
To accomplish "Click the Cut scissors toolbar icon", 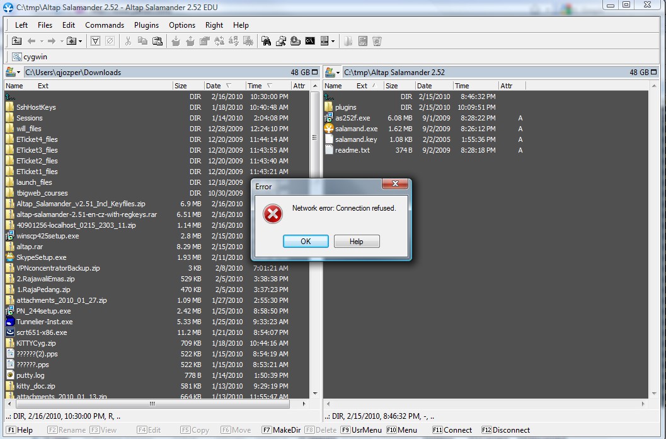I will (x=128, y=41).
